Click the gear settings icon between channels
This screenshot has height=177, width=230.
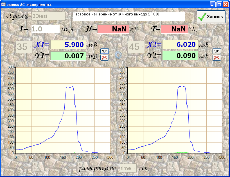tap(119, 55)
